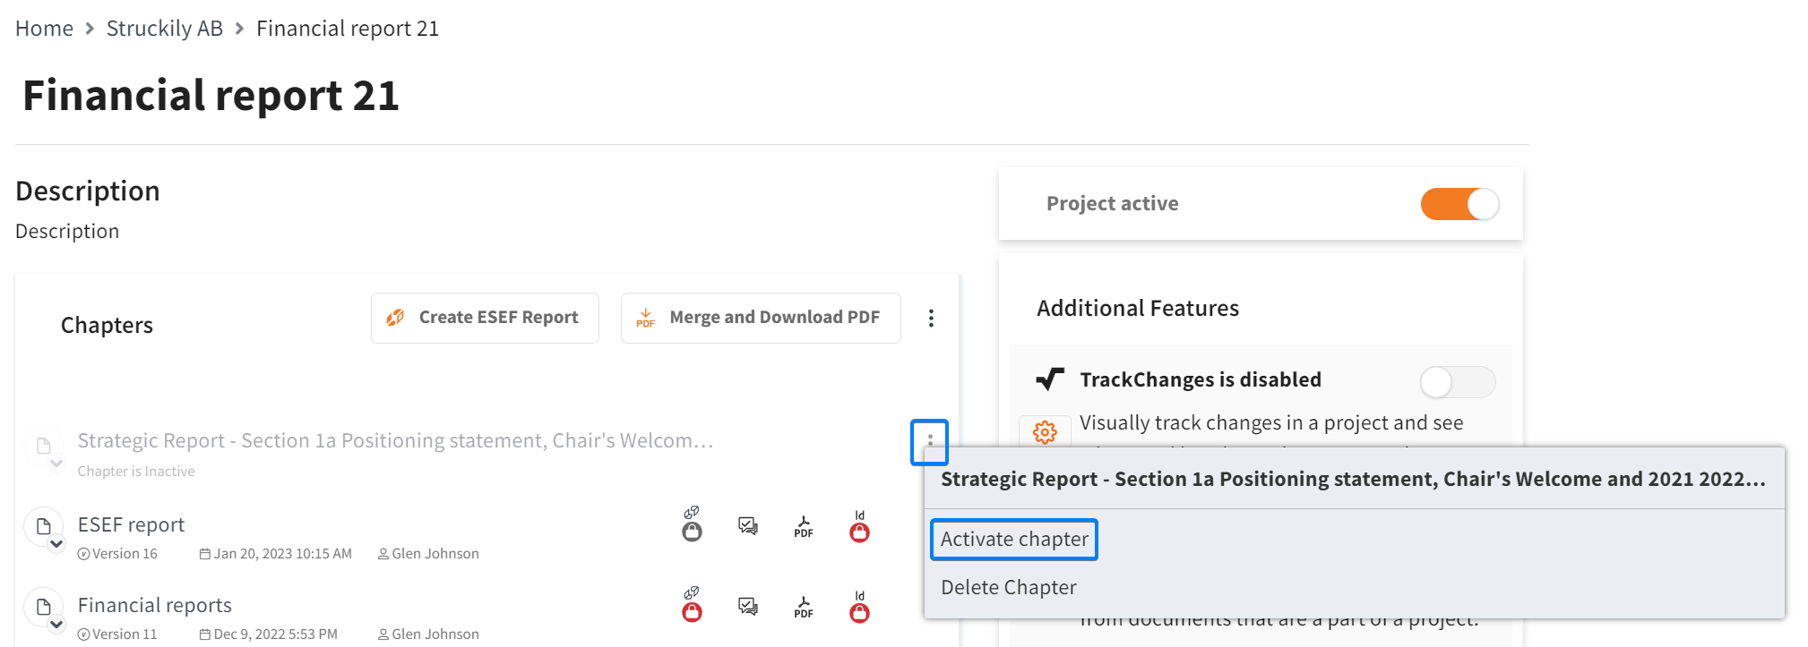Expand the ESEF report chapter chevron
Screen dimensions: 1808x647
tap(56, 544)
